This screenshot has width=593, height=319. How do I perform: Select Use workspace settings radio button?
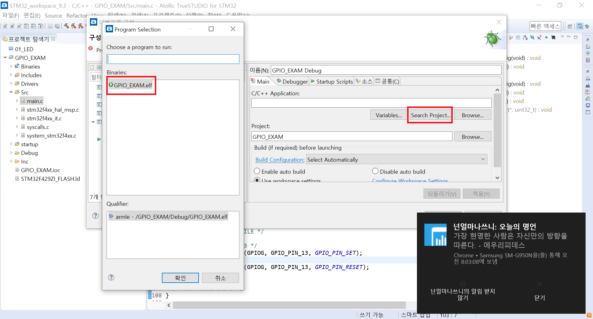(x=257, y=180)
